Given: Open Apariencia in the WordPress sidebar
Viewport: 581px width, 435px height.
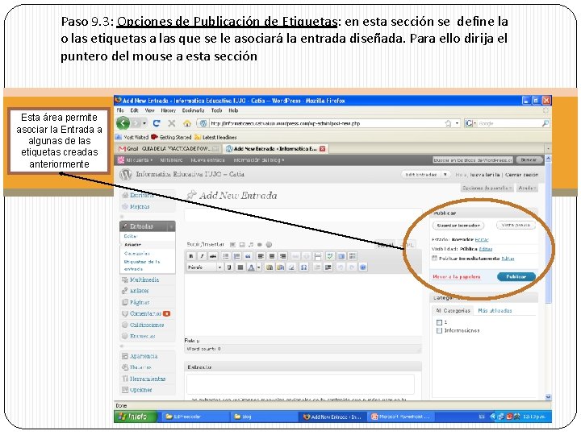Looking at the screenshot, I should (144, 356).
